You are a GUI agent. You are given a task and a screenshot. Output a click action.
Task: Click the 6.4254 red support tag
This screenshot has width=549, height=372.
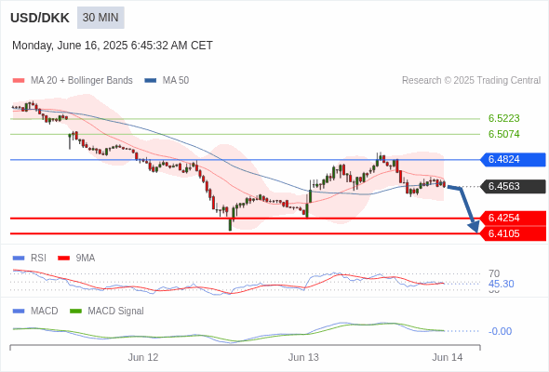(x=513, y=218)
